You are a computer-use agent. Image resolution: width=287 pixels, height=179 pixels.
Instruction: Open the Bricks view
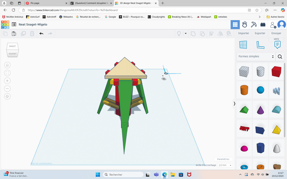[x=263, y=25]
